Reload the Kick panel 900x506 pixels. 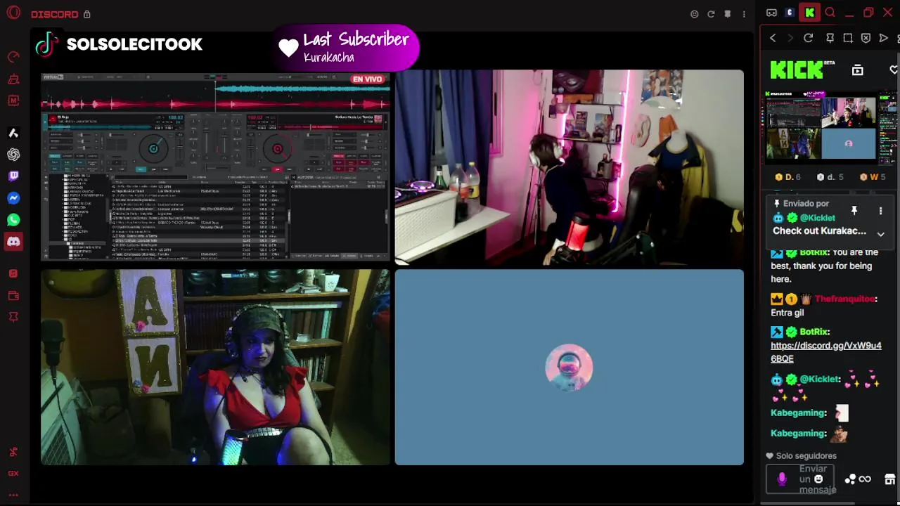(808, 38)
